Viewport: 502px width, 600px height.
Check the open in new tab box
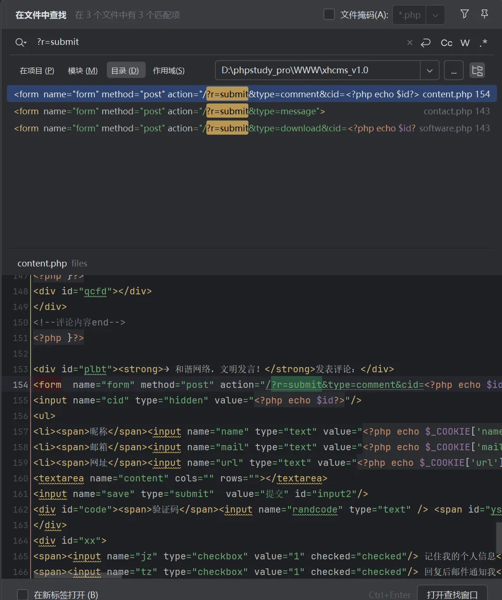point(23,594)
